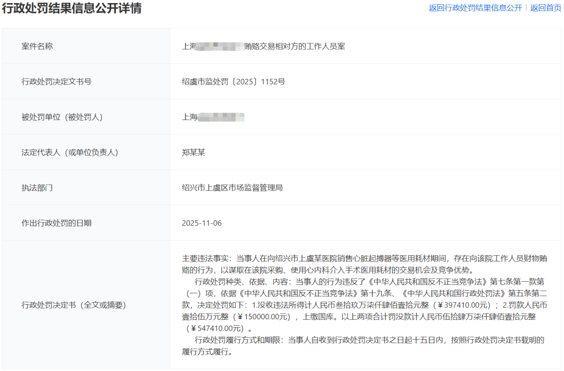Click the 返回行政处罚结果信息公开 link
The width and height of the screenshot is (564, 371).
click(475, 8)
